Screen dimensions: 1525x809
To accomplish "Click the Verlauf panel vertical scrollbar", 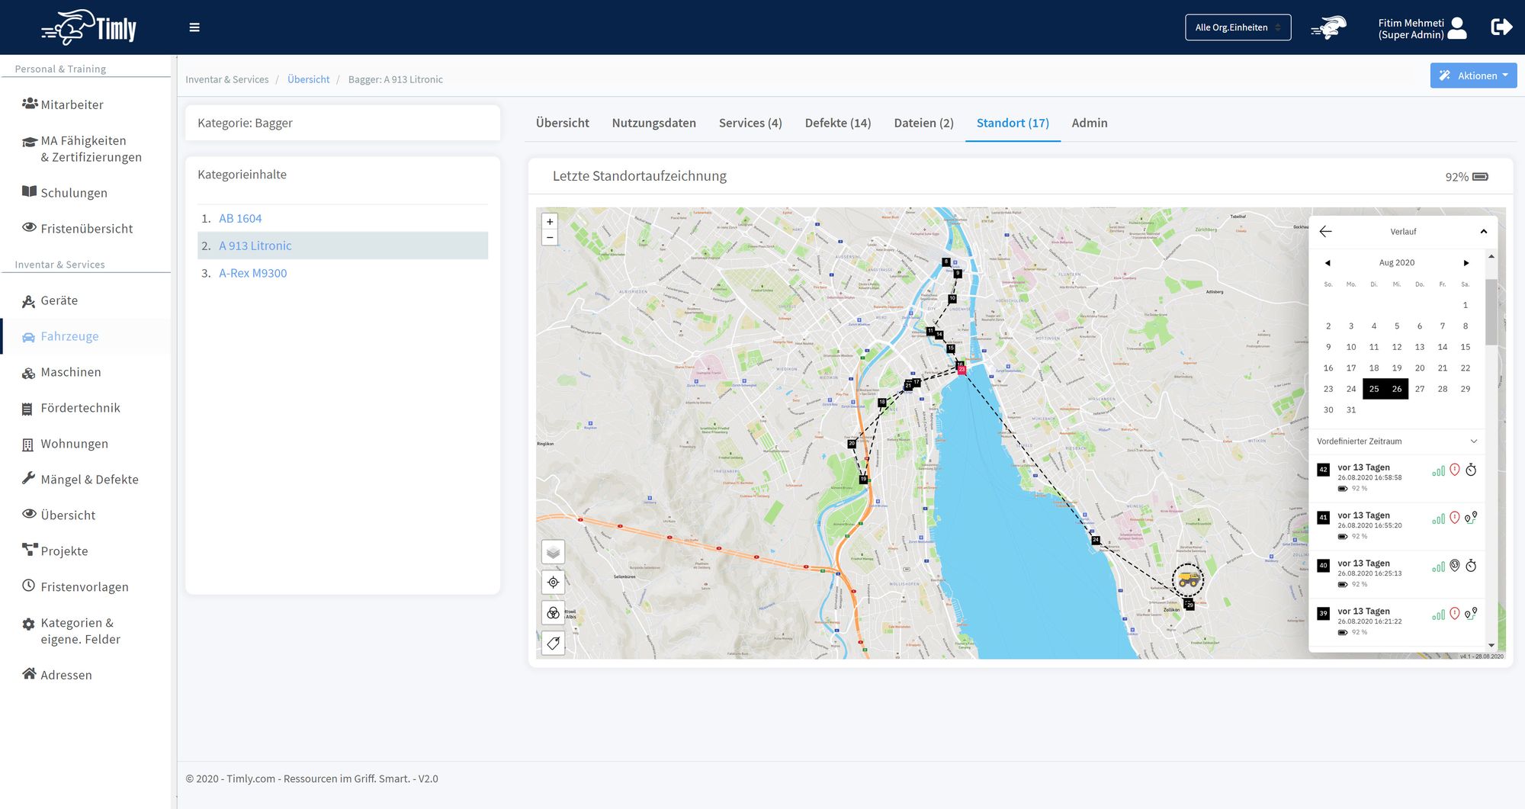I will (x=1491, y=313).
